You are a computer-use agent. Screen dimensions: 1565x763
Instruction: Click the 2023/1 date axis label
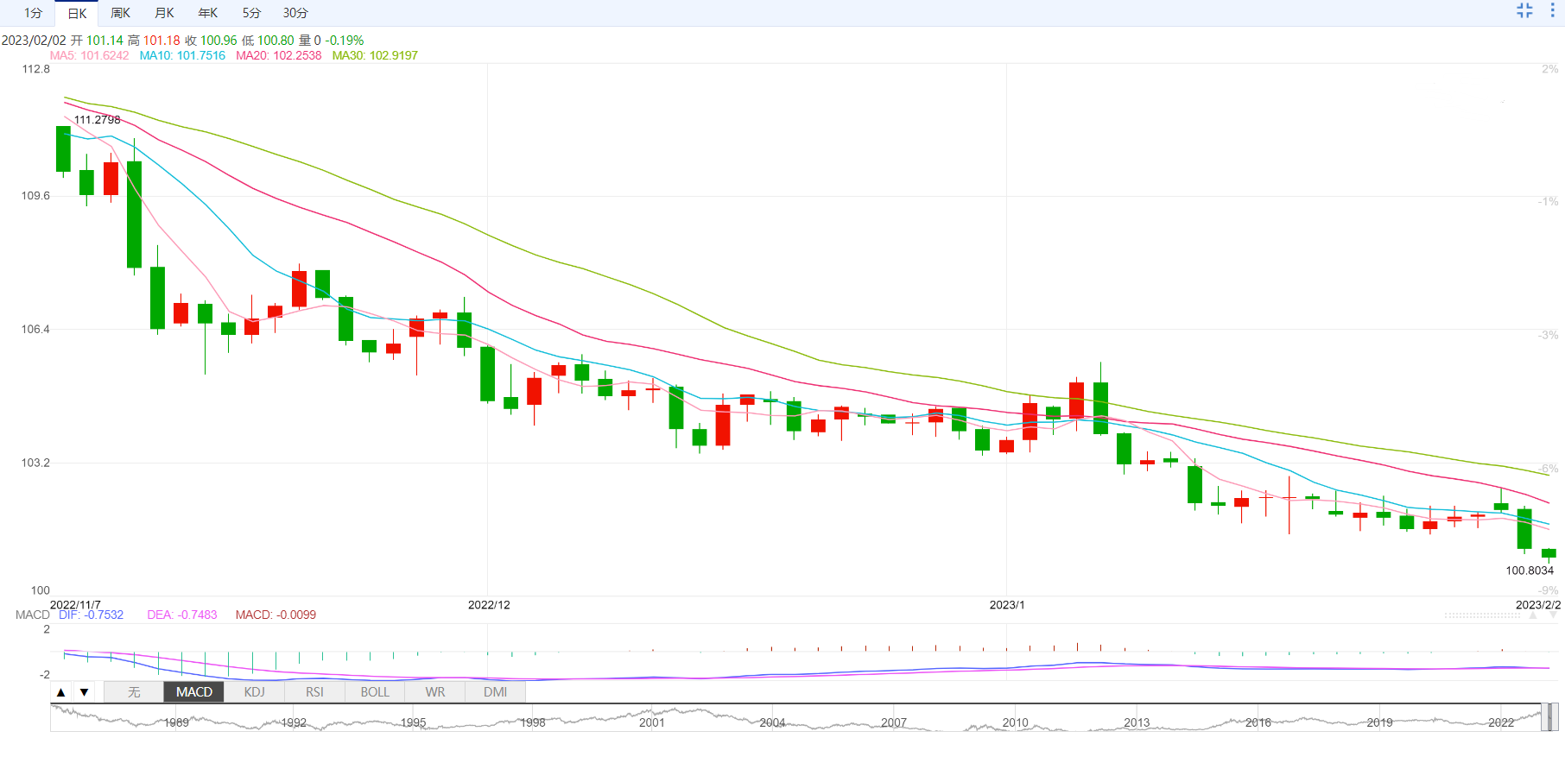tap(1007, 605)
